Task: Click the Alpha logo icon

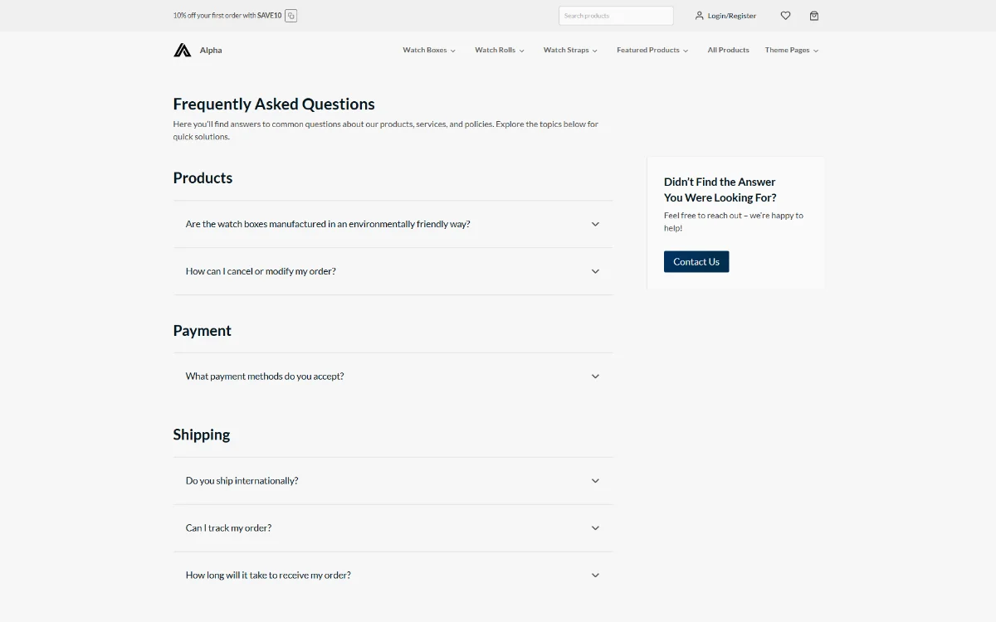Action: pos(183,51)
